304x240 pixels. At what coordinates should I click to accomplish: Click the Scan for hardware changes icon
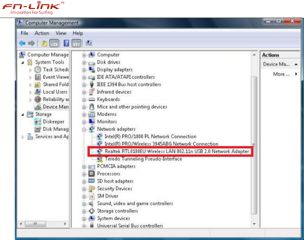89,43
